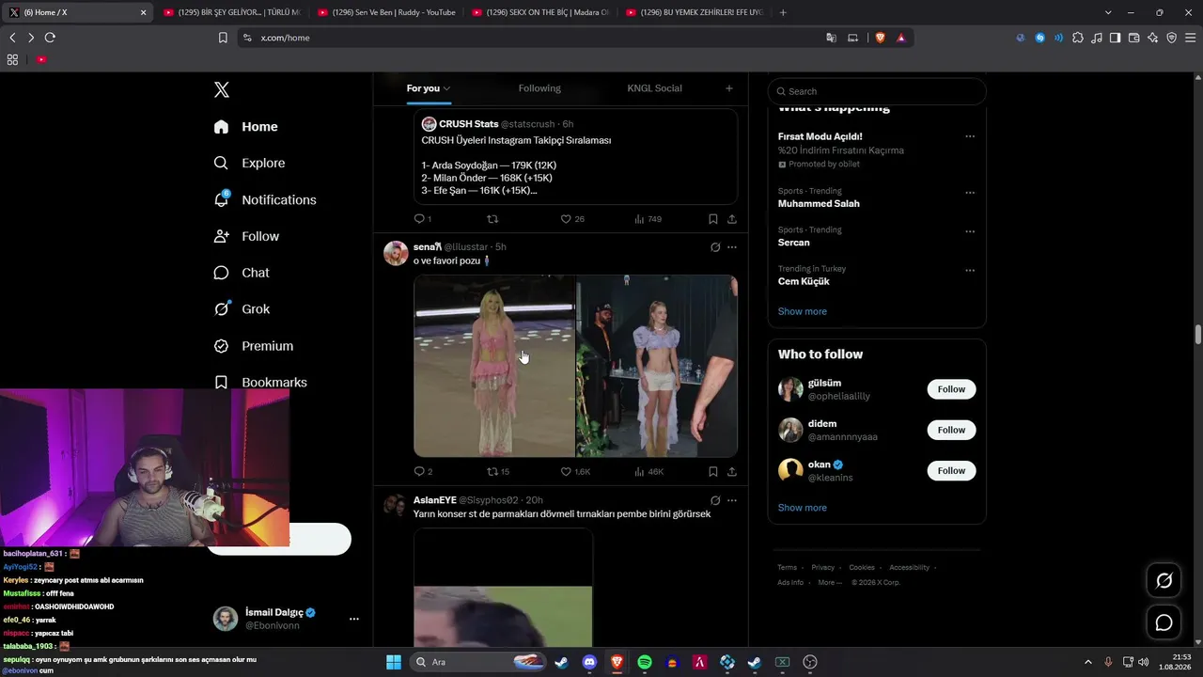Reload the current page
This screenshot has height=677, width=1203.
50,38
